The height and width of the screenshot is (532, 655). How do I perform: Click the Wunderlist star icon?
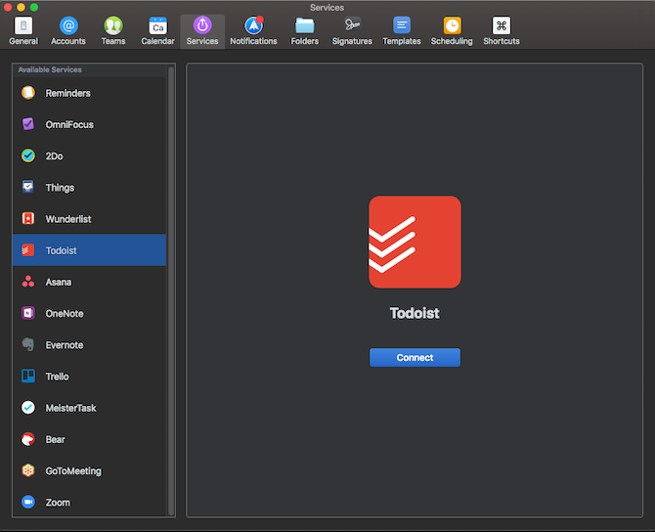[x=28, y=218]
